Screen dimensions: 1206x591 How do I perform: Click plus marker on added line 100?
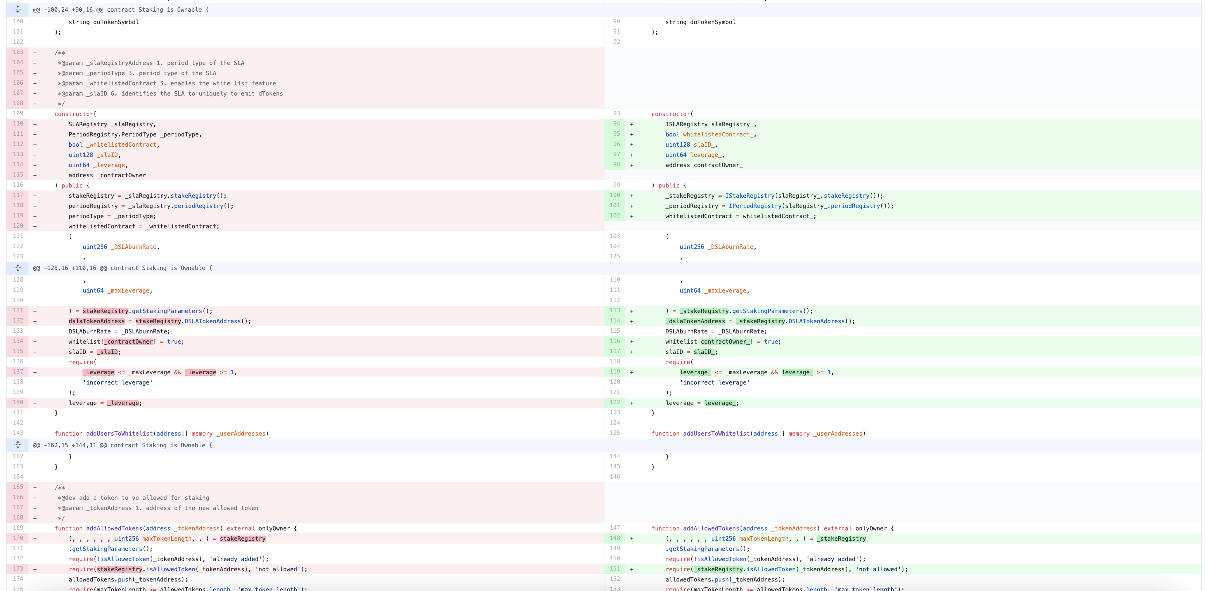pos(631,196)
